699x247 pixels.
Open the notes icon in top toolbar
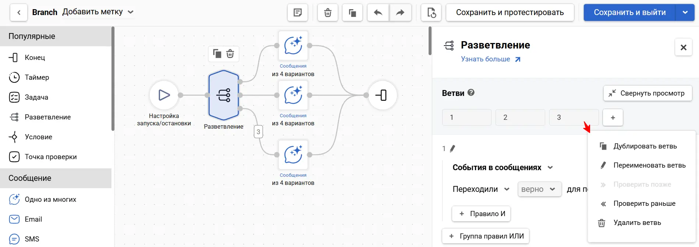pos(298,13)
